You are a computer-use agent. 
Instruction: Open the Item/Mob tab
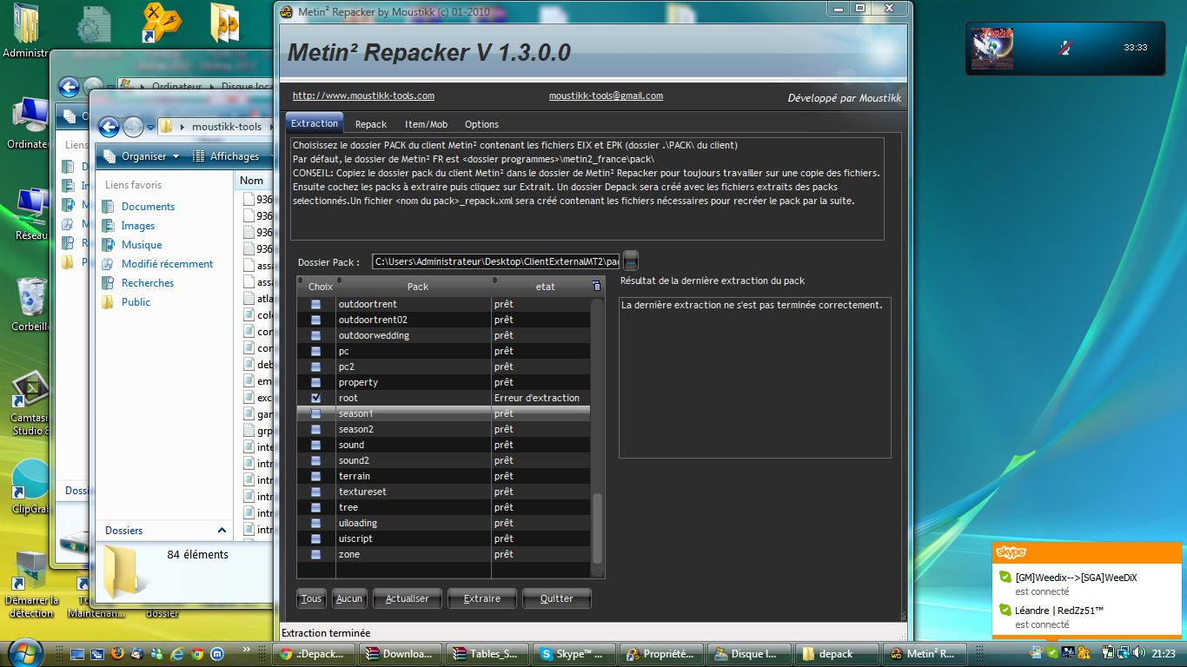pos(426,124)
